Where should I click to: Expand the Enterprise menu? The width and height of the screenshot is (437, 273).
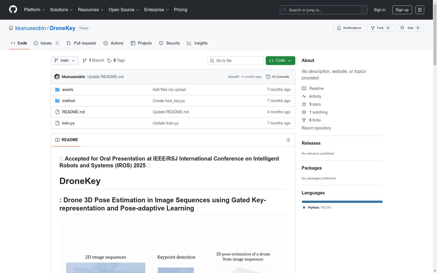coord(157,10)
